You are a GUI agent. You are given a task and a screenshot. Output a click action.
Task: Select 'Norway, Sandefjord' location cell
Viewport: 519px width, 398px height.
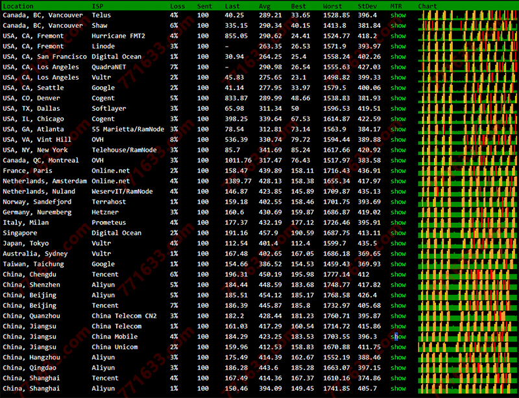pyautogui.click(x=37, y=202)
